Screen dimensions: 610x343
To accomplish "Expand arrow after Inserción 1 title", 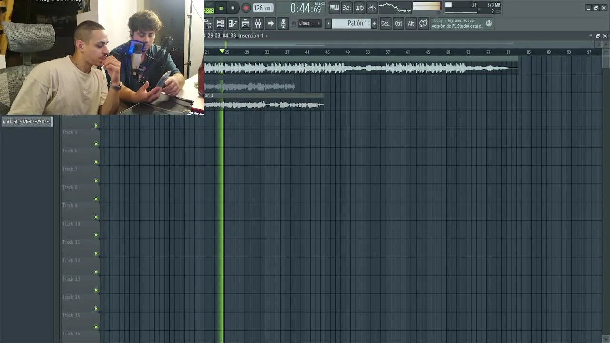I will click(267, 36).
